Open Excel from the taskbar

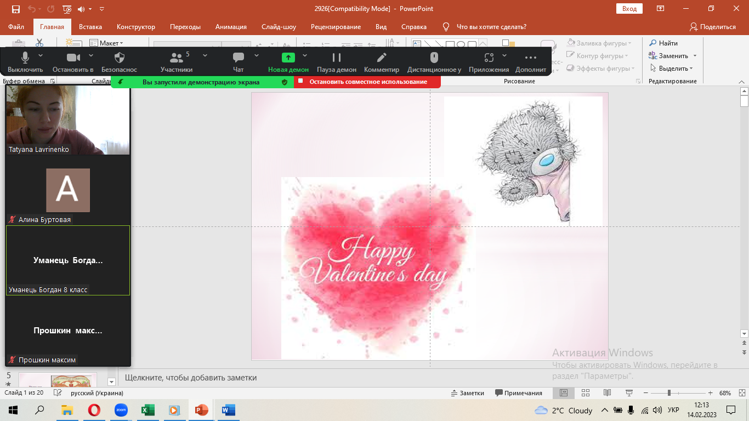point(147,410)
